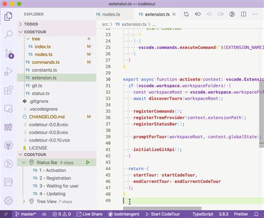Click the horizontal editor scrollbar

point(162,209)
